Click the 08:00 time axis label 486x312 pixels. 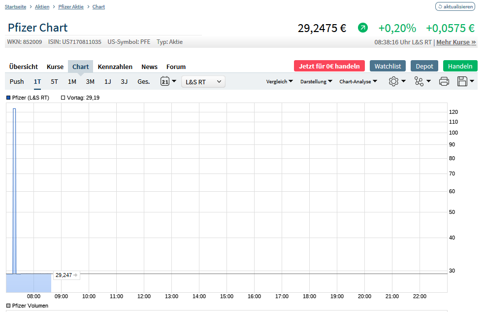tap(33, 297)
